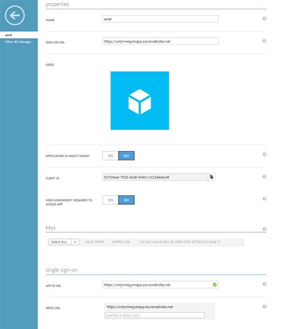The image size is (296, 329).
Task: Copy the Client ID to clipboard
Action: coord(212,177)
